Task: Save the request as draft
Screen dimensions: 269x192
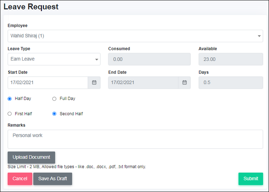Action: (53, 179)
